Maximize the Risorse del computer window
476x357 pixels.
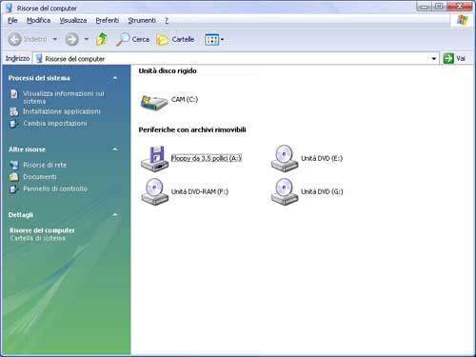point(439,7)
